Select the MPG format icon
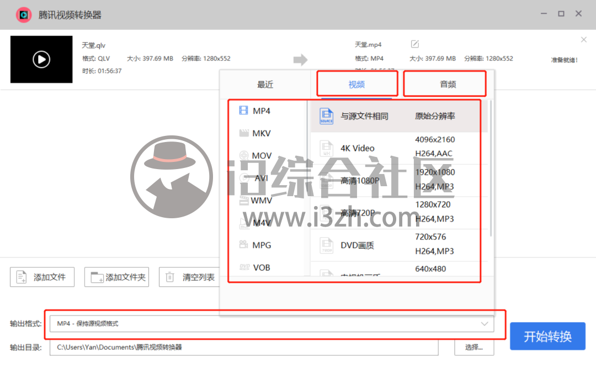This screenshot has width=596, height=368. point(244,245)
